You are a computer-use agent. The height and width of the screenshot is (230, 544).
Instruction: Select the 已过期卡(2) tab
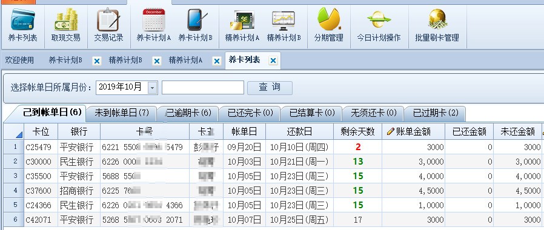click(436, 113)
